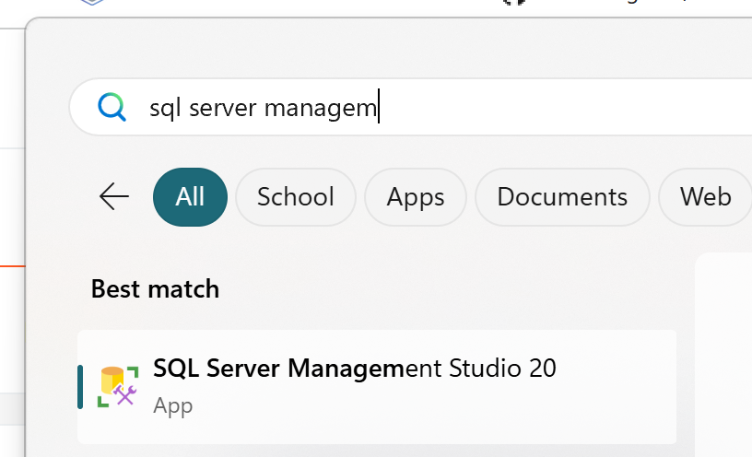Select the All filter tab
The height and width of the screenshot is (457, 752).
190,196
